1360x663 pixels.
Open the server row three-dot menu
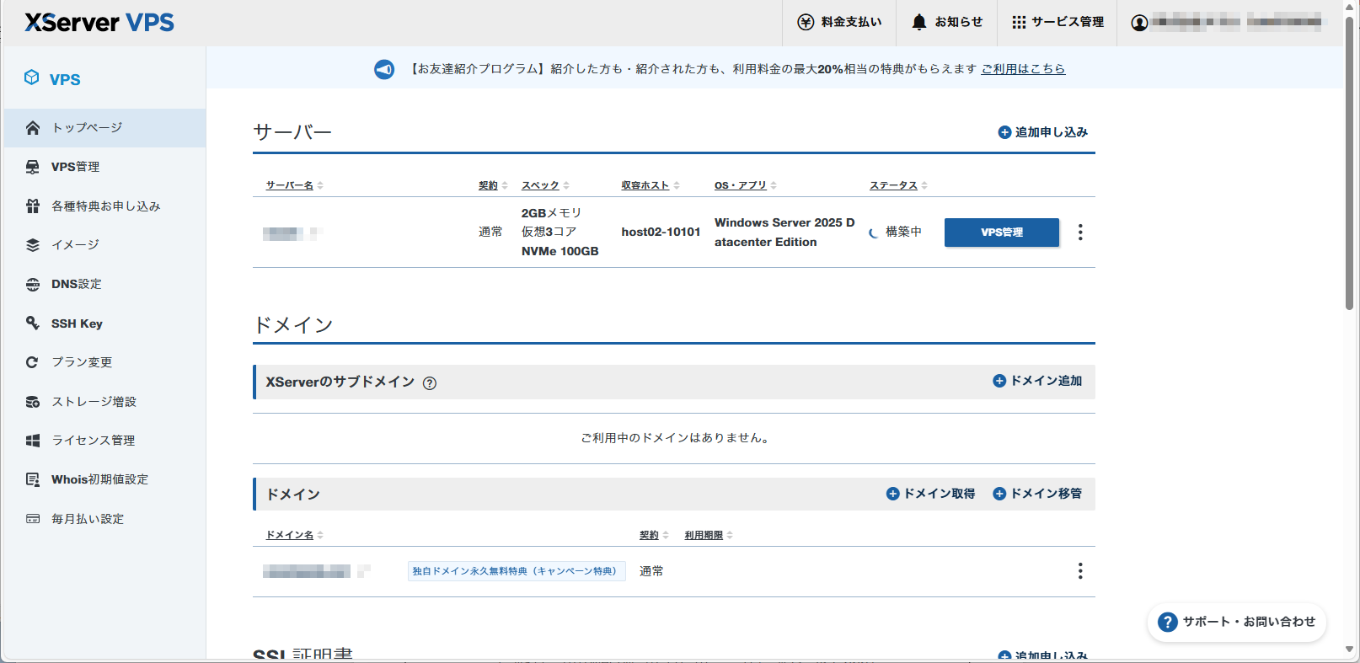coord(1080,233)
